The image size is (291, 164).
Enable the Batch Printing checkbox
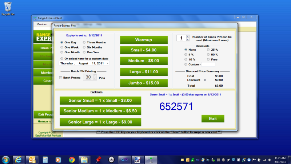(x=61, y=78)
